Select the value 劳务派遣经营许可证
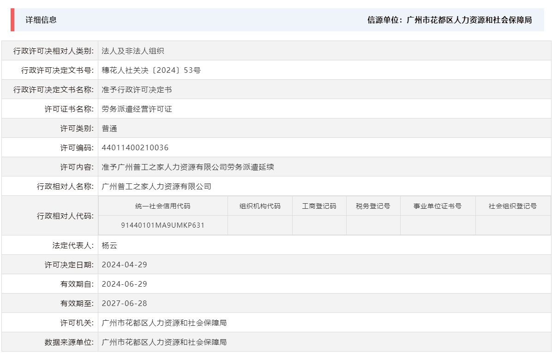552x353 pixels. 137,109
